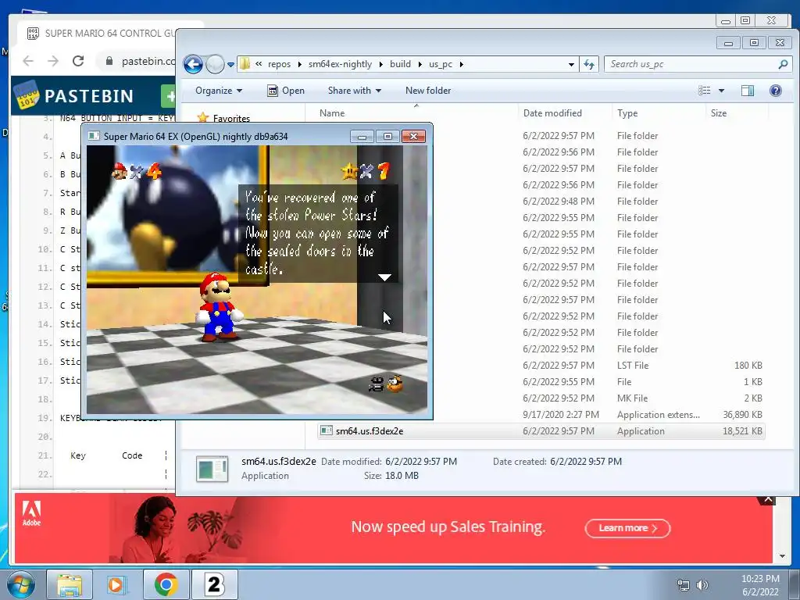Click the sm64.us.f3dex2e file icon in the list
The height and width of the screenshot is (600, 800).
click(x=326, y=430)
